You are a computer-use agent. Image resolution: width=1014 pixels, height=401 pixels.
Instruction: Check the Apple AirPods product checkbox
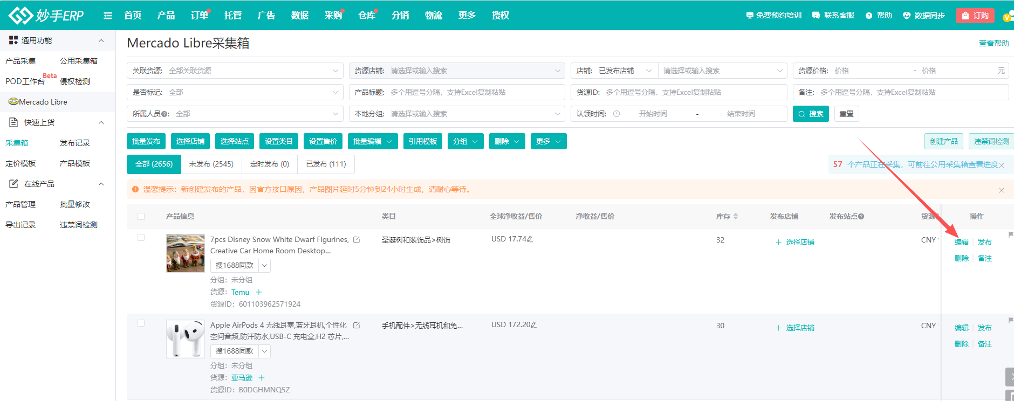click(x=141, y=323)
